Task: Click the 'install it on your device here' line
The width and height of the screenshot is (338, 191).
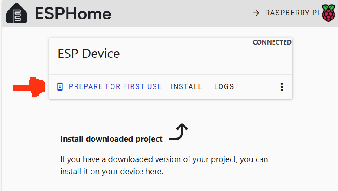Action: click(x=111, y=172)
